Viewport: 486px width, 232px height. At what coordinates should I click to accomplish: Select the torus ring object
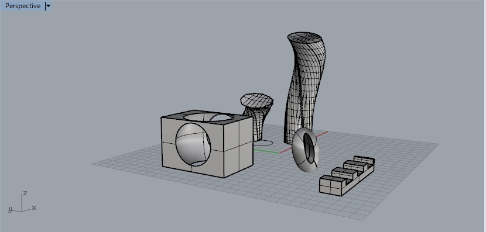coord(305,150)
